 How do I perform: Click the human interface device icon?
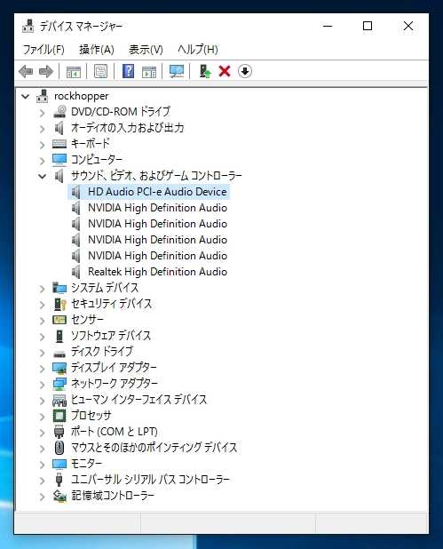(59, 400)
